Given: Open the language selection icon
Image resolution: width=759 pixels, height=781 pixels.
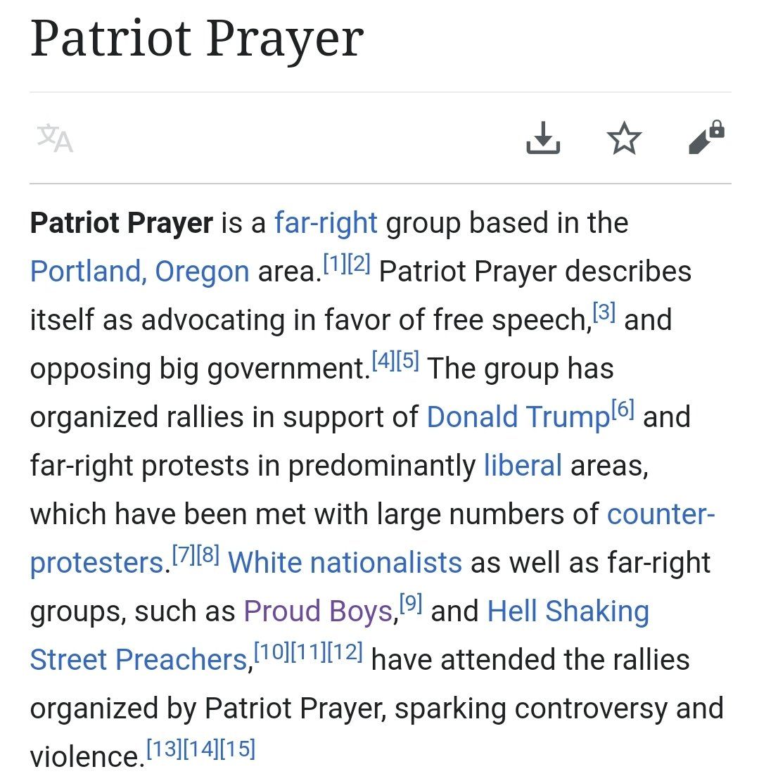Looking at the screenshot, I should 55,138.
